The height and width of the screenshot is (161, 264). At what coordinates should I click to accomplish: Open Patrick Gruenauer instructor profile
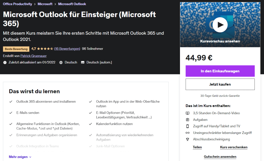34,56
